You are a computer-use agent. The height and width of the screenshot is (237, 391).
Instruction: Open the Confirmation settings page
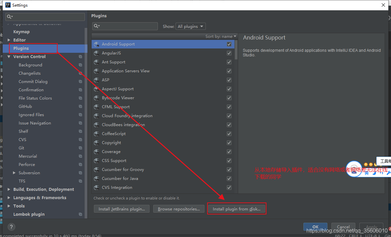pos(31,90)
